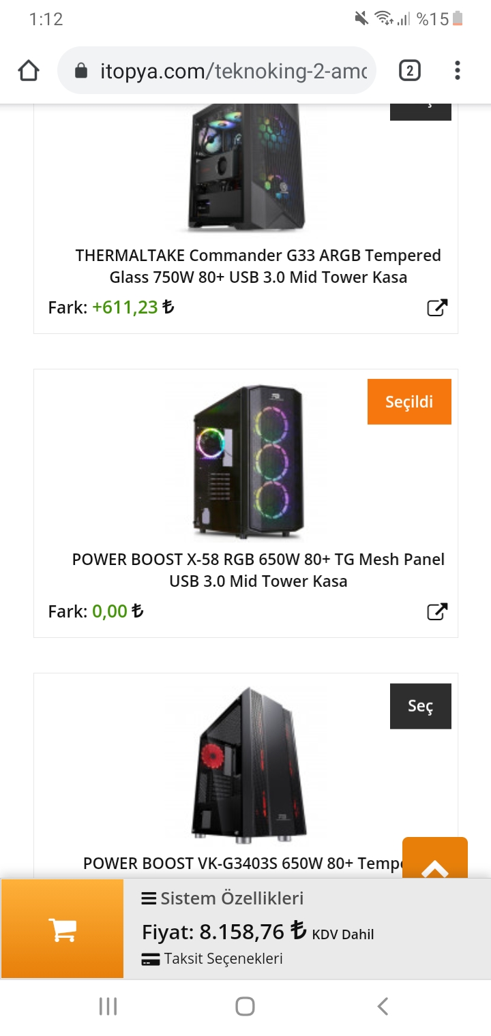This screenshot has width=491, height=1036.
Task: Deselect the currently selected X-58 RGB case
Action: click(409, 401)
